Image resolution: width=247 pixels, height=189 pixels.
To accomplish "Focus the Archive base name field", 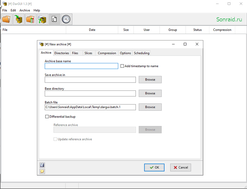I will [81, 66].
